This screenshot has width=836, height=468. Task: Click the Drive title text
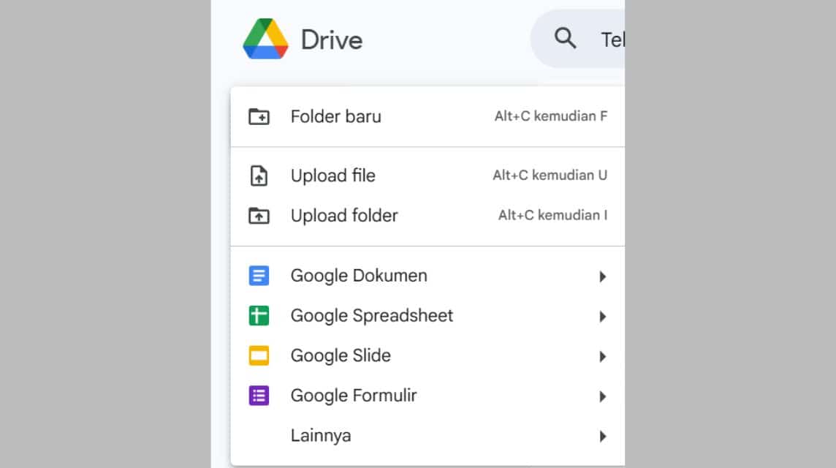point(332,40)
